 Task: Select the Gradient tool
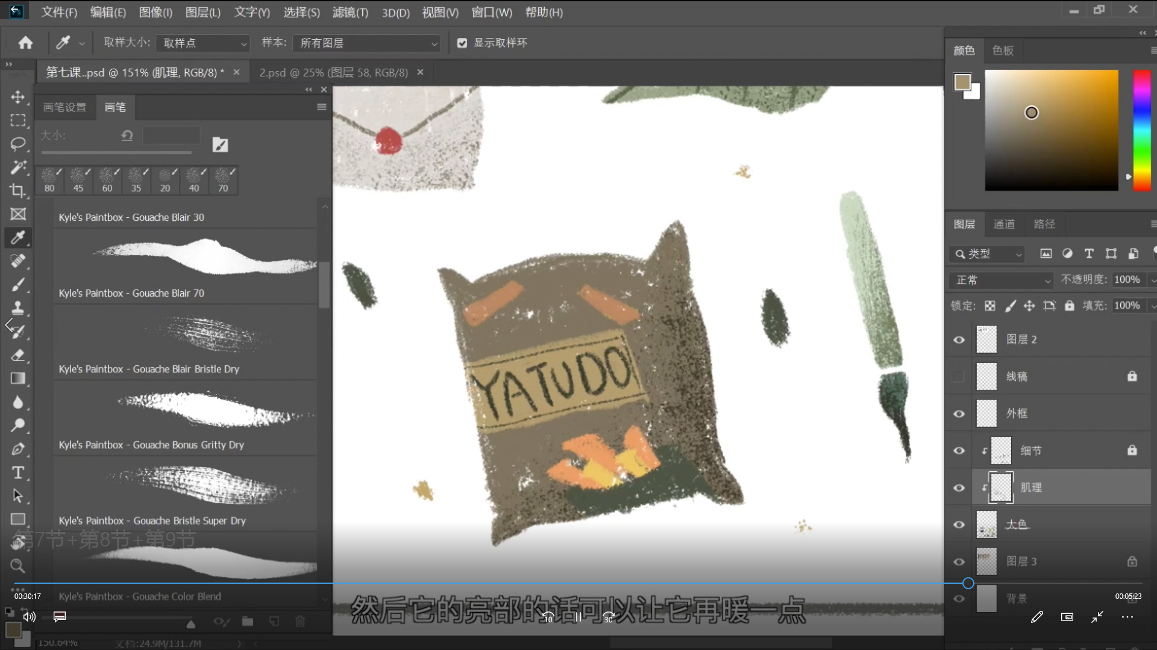18,379
